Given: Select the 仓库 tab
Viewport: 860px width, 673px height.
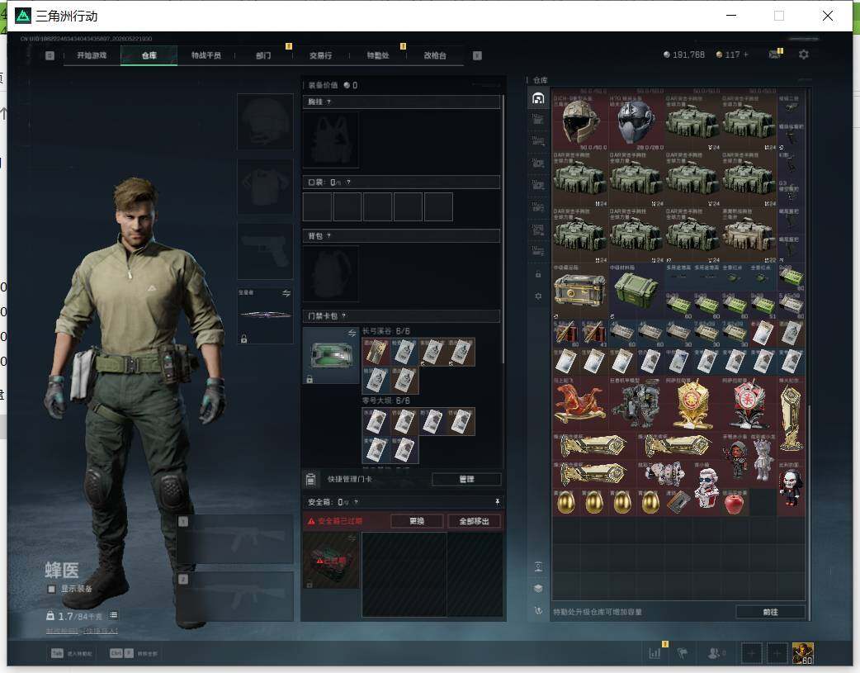Looking at the screenshot, I should click(149, 55).
